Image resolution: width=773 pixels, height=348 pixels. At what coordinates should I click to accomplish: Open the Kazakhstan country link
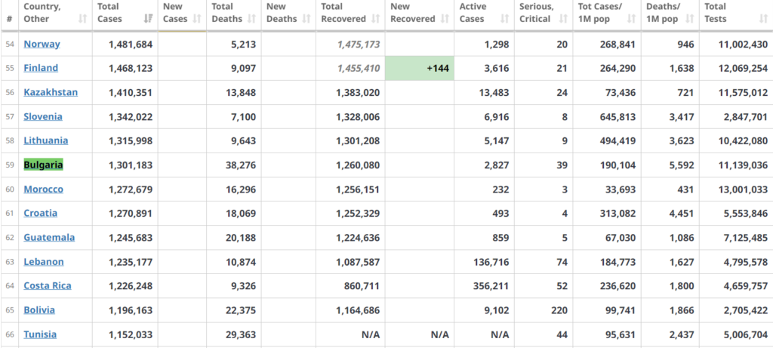click(x=51, y=92)
